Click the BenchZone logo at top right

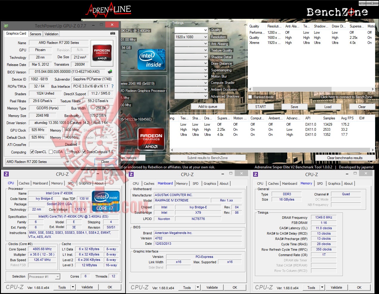(337, 12)
